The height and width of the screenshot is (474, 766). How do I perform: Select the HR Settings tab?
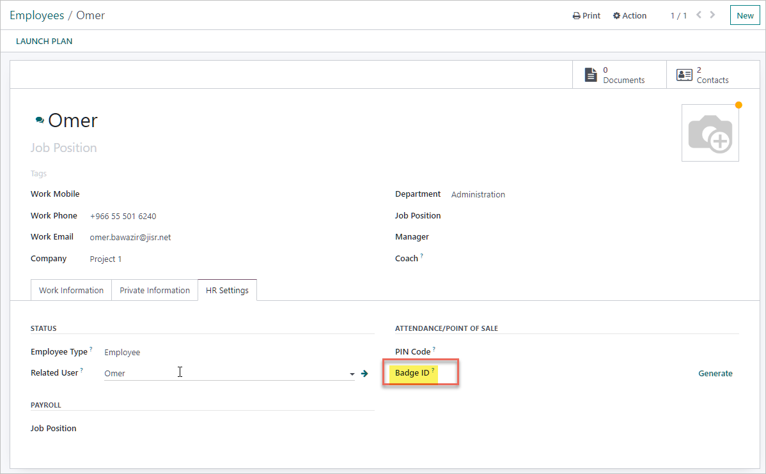click(227, 290)
